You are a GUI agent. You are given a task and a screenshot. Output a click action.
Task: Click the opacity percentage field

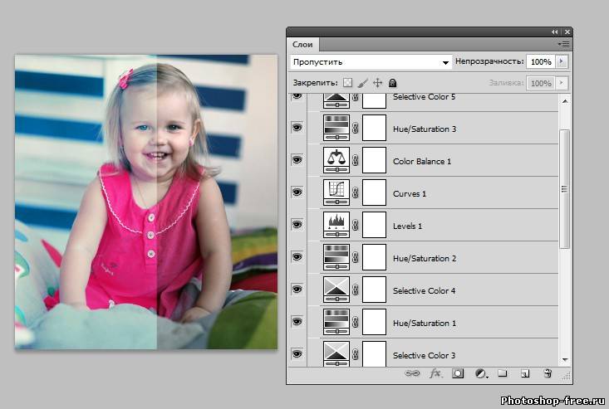[540, 62]
